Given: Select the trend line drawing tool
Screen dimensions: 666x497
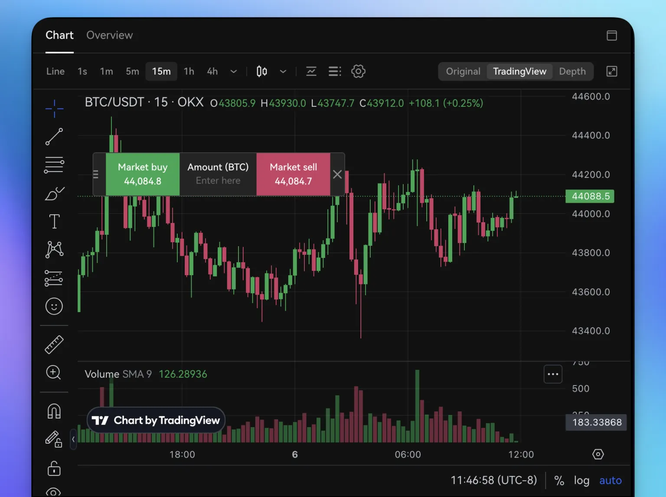Looking at the screenshot, I should [x=54, y=137].
